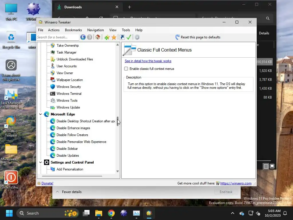
Task: Select Task Manager in the tweak tree
Action: tap(66, 52)
